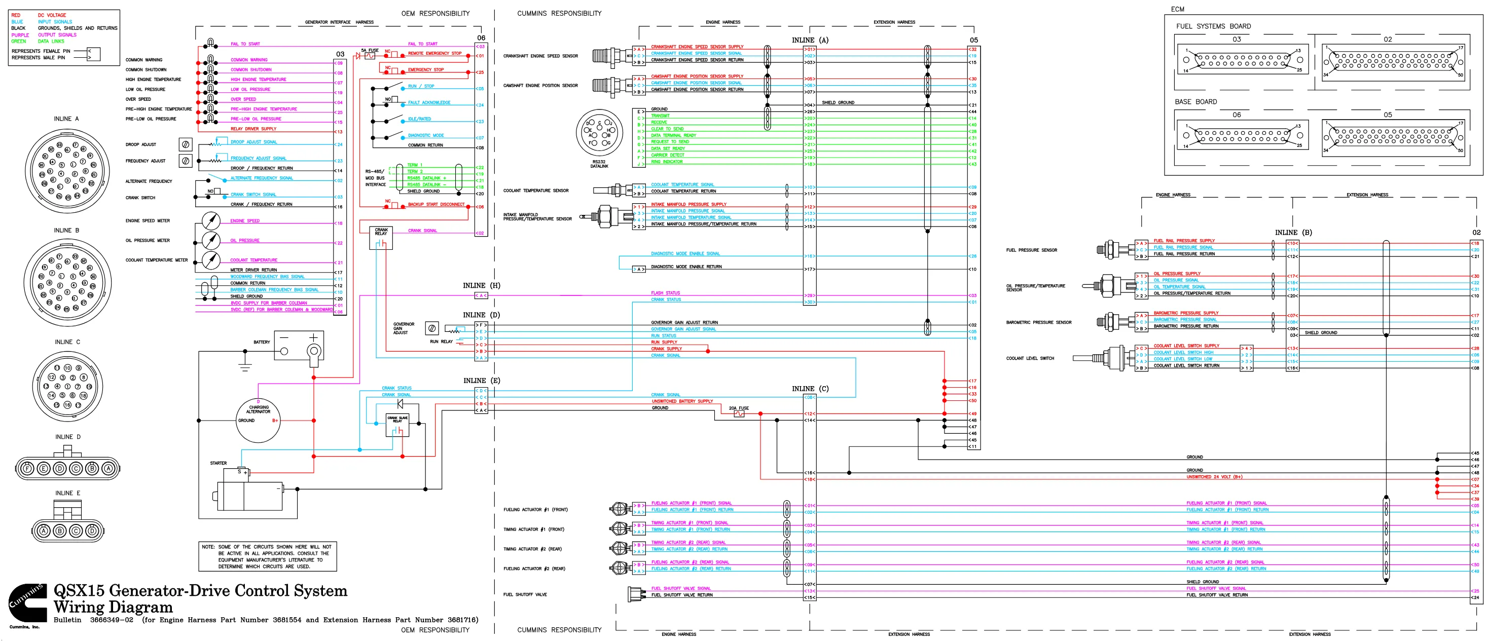This screenshot has width=1489, height=642.
Task: Click the fuel shutoff valve connector symbol
Action: point(636,593)
